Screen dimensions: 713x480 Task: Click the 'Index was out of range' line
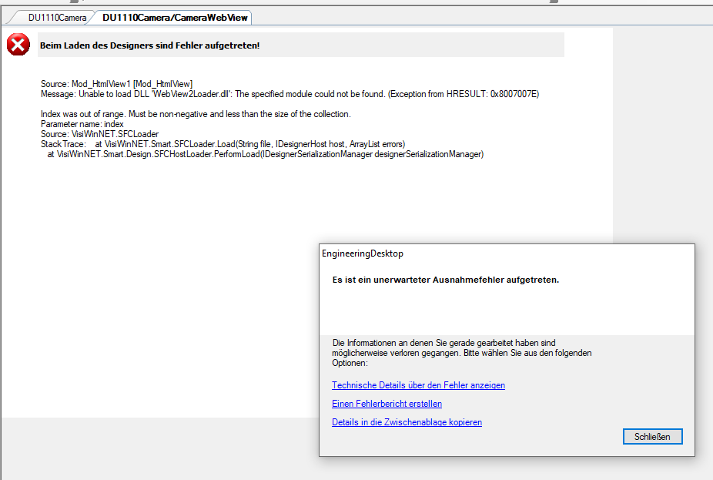(x=196, y=114)
